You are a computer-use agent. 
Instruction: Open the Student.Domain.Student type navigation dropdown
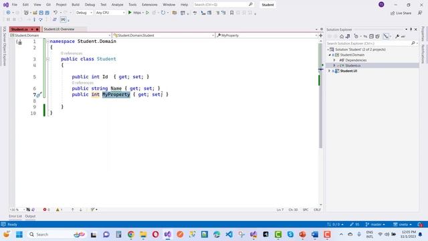(x=163, y=35)
